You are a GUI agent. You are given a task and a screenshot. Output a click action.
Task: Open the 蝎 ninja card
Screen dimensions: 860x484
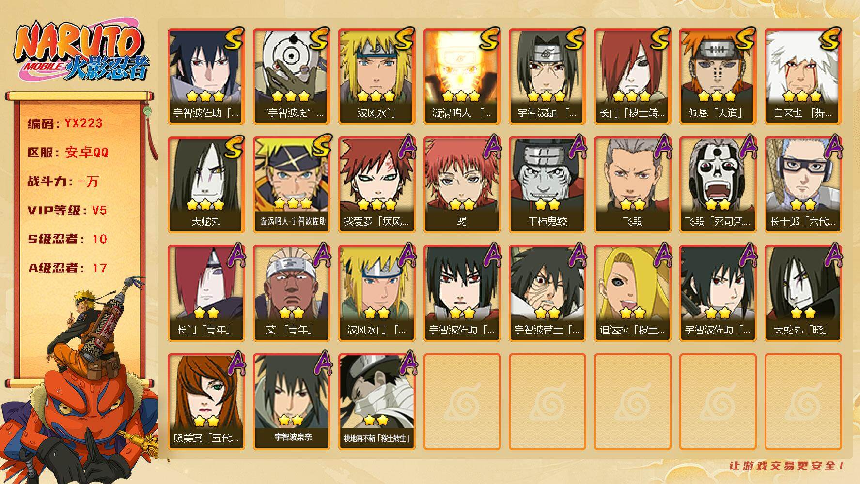462,185
